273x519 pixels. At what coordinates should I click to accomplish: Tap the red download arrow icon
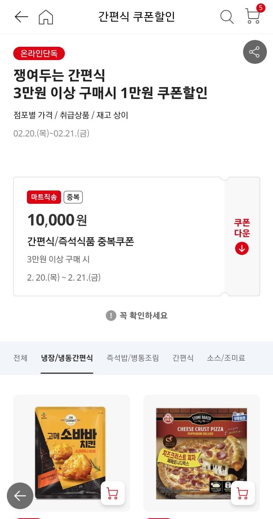242,249
